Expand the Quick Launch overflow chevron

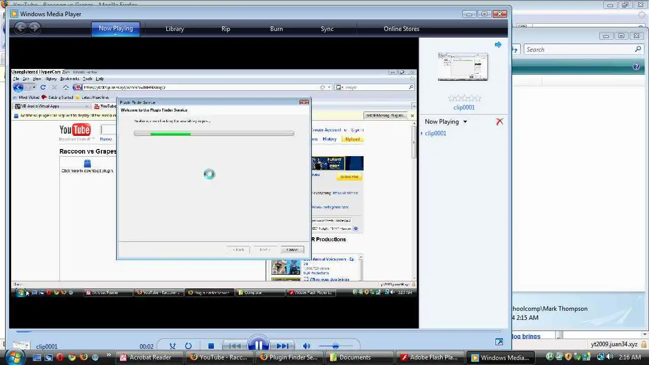click(109, 356)
